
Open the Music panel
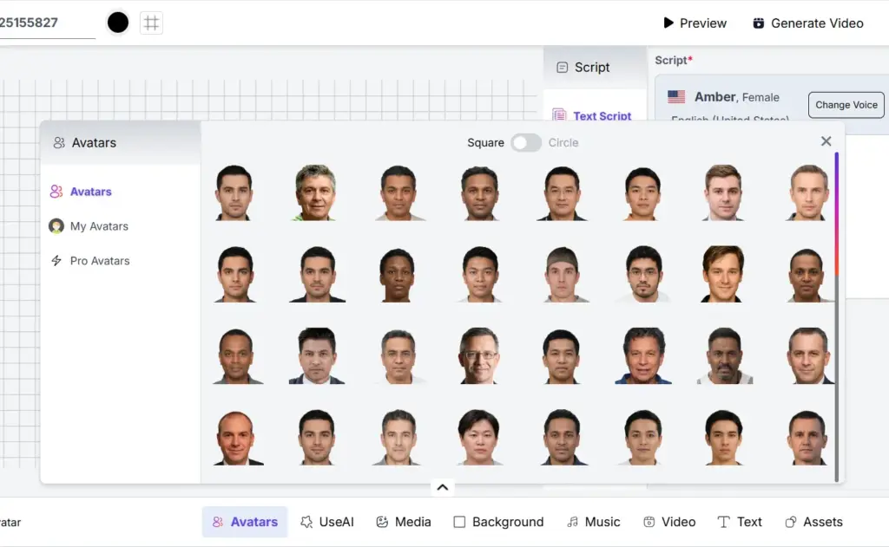tap(593, 522)
